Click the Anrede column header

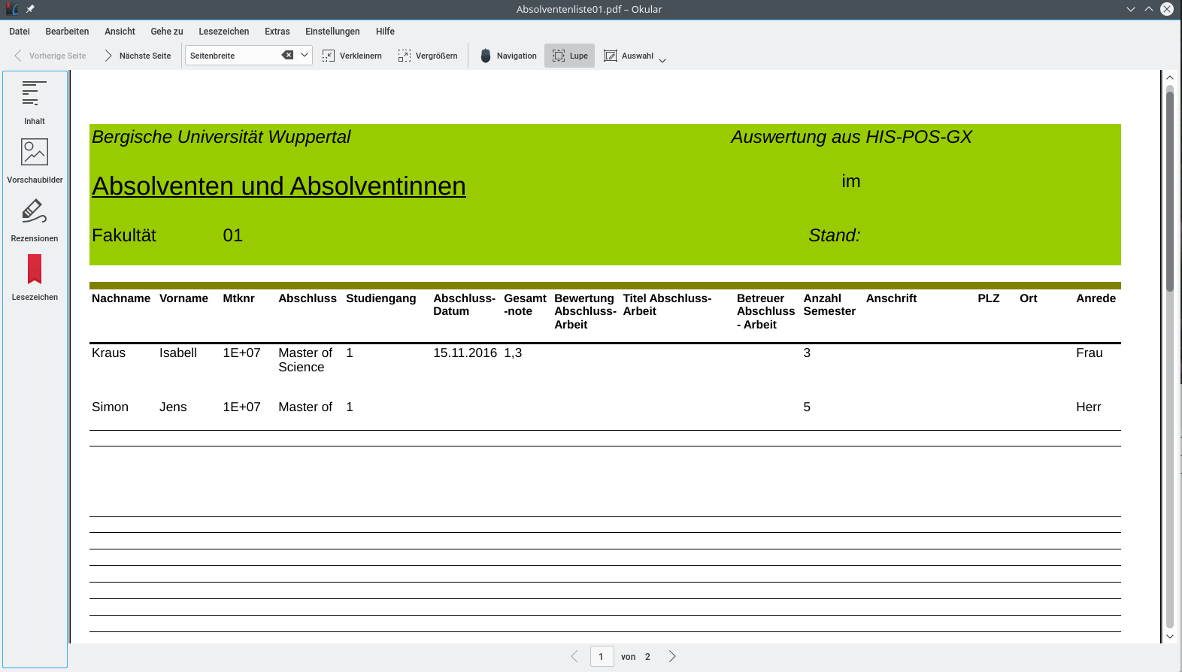[1096, 298]
